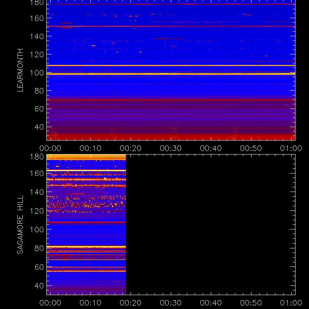Select the 100 tick label on Learmonth axis
This screenshot has height=309, width=309.
[x=37, y=73]
